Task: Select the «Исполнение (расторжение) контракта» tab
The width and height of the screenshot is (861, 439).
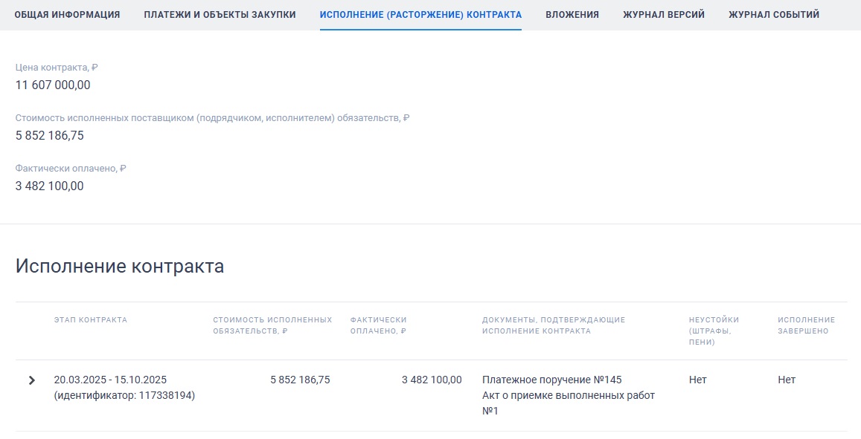Action: [420, 13]
